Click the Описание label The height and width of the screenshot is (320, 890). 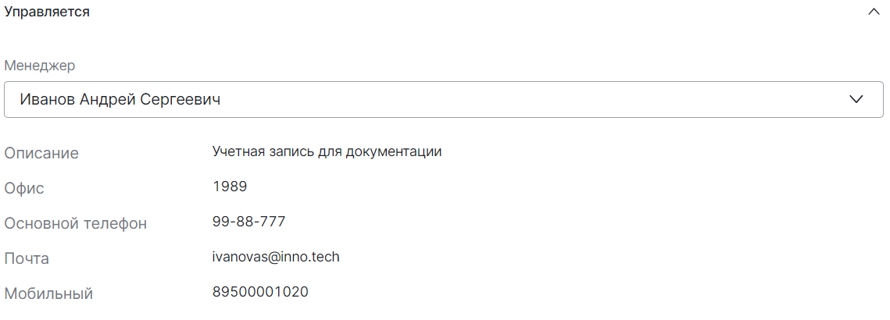pyautogui.click(x=41, y=153)
